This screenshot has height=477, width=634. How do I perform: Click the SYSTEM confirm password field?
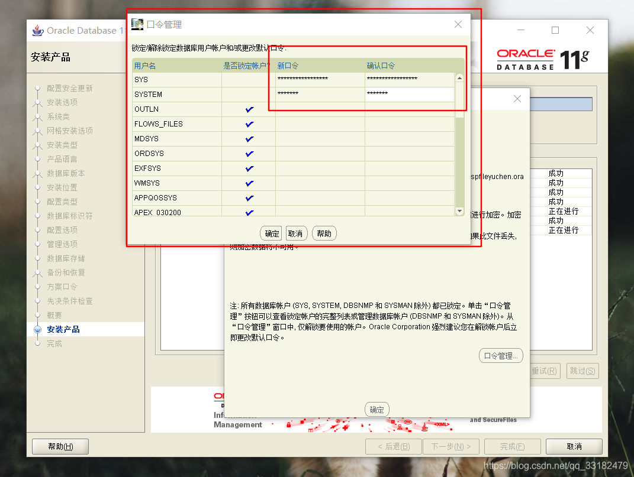click(x=410, y=95)
